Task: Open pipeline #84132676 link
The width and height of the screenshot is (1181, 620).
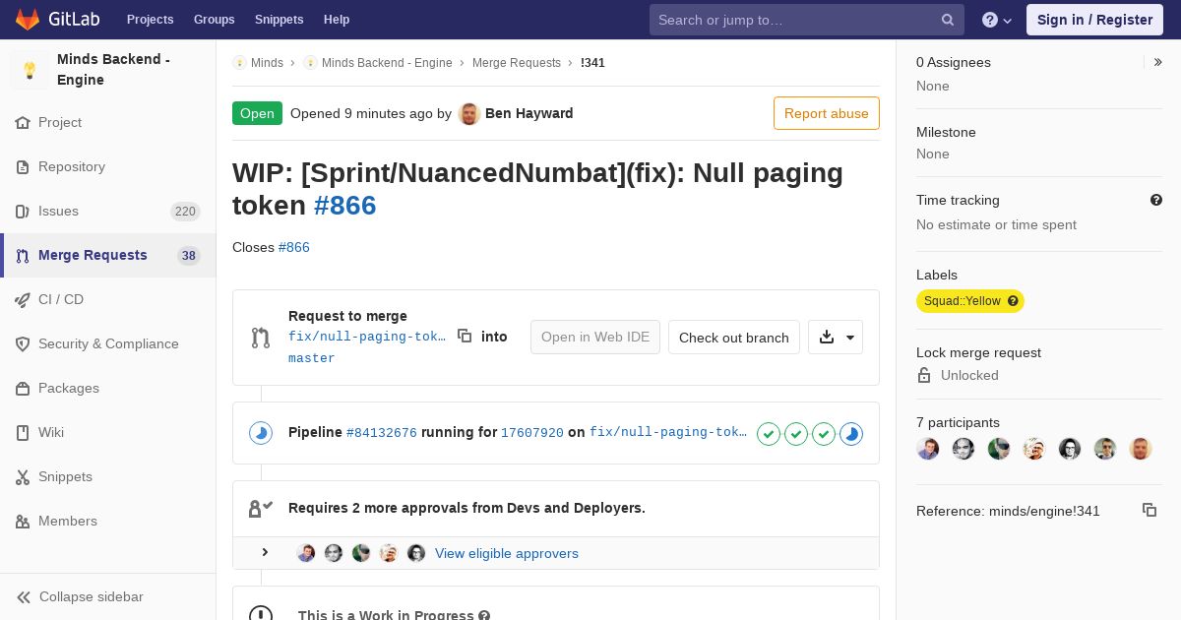Action: pos(382,432)
